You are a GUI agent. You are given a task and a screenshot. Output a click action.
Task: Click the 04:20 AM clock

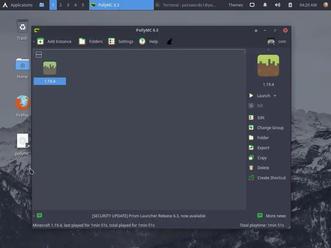point(308,5)
